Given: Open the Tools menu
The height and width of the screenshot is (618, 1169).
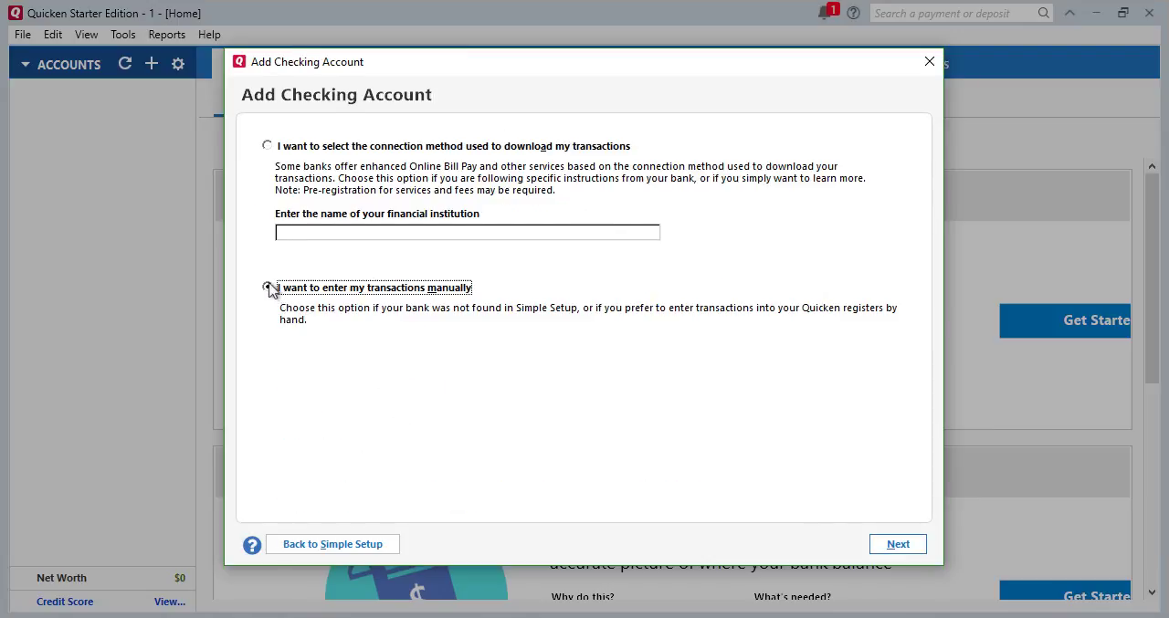Looking at the screenshot, I should 123,35.
